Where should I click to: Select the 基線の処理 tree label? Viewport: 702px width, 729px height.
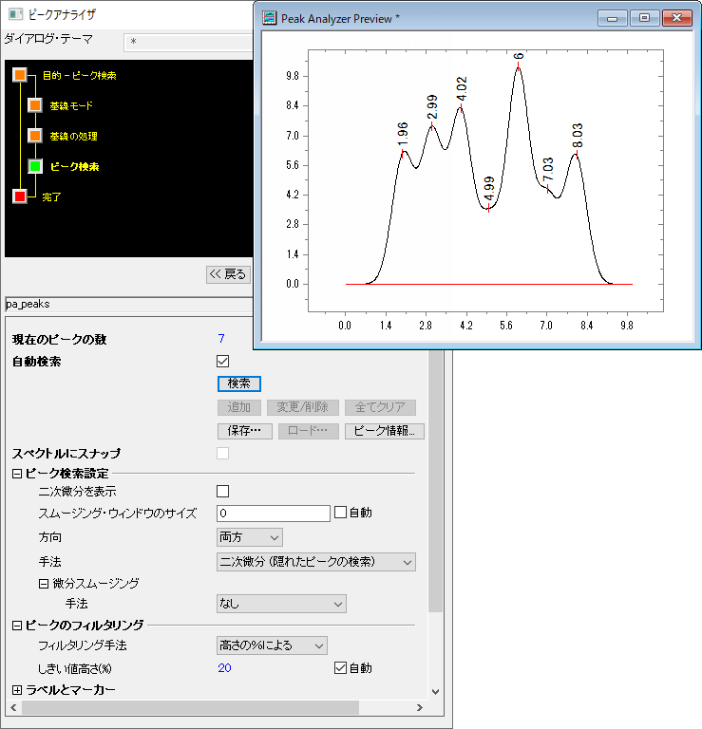tap(73, 137)
